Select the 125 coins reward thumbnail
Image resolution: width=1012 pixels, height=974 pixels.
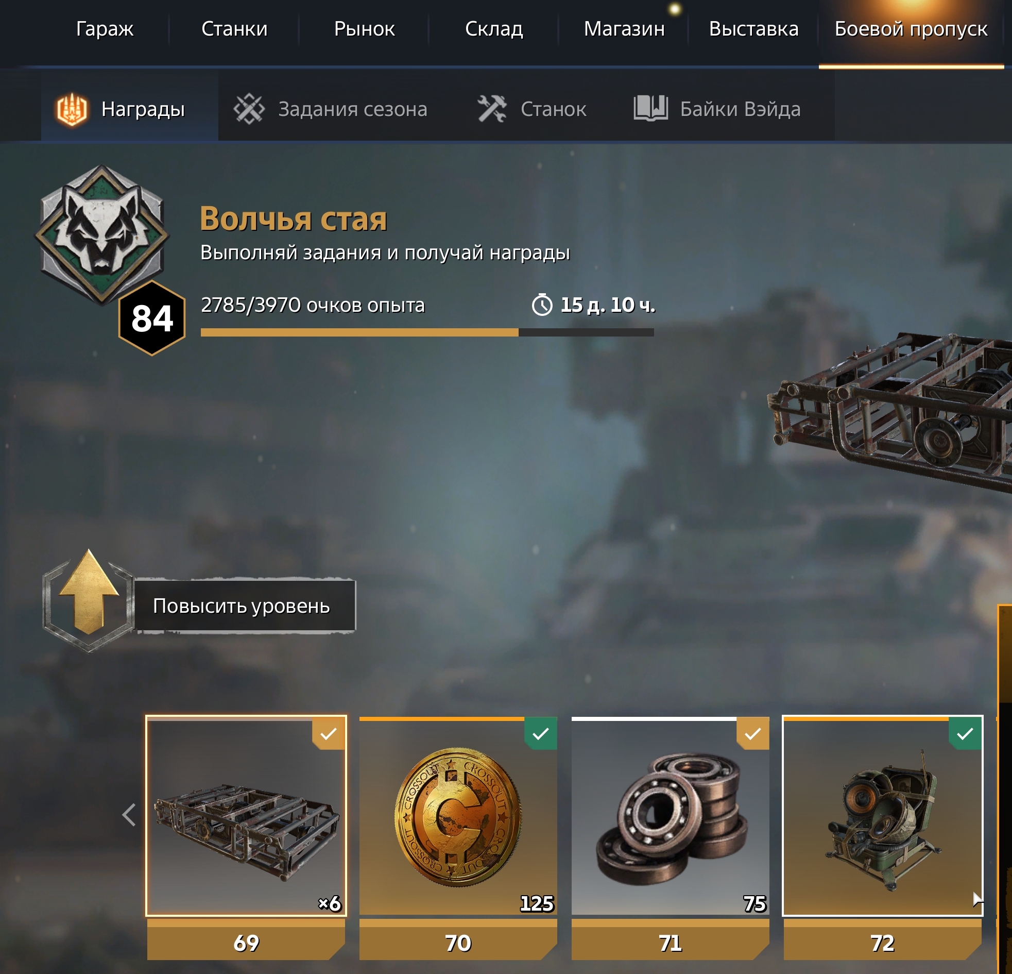[458, 816]
